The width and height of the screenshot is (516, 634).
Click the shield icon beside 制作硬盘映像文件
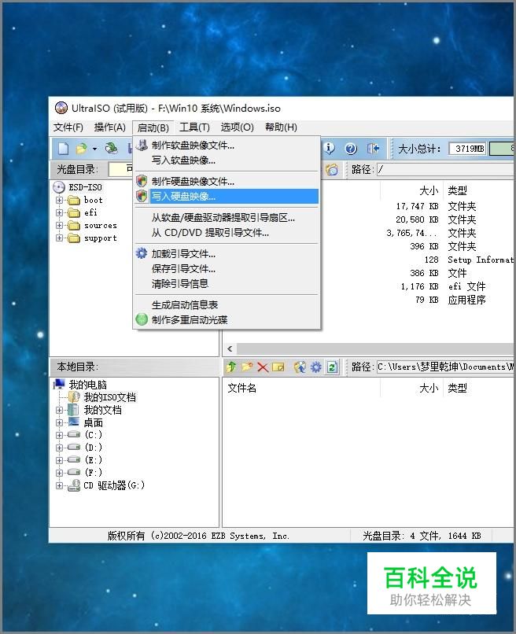click(142, 181)
